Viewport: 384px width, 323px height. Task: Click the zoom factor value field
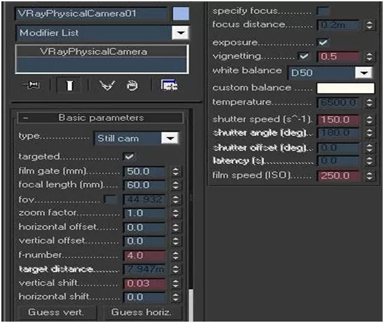145,213
